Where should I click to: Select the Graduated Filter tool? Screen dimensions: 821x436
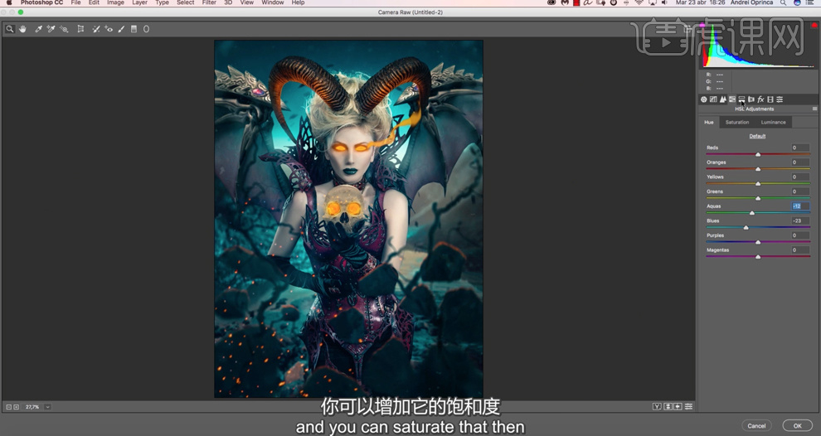click(x=134, y=29)
